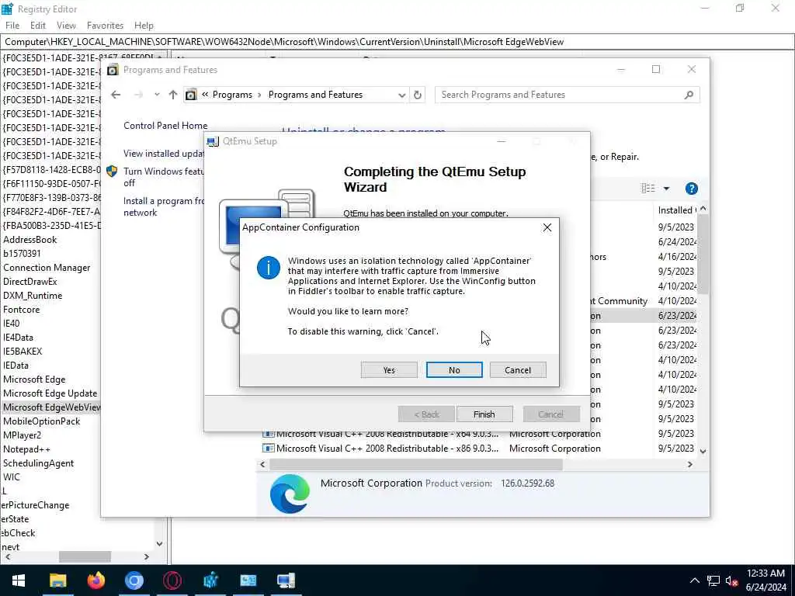Click No in AppContainer Configuration dialog

point(454,370)
